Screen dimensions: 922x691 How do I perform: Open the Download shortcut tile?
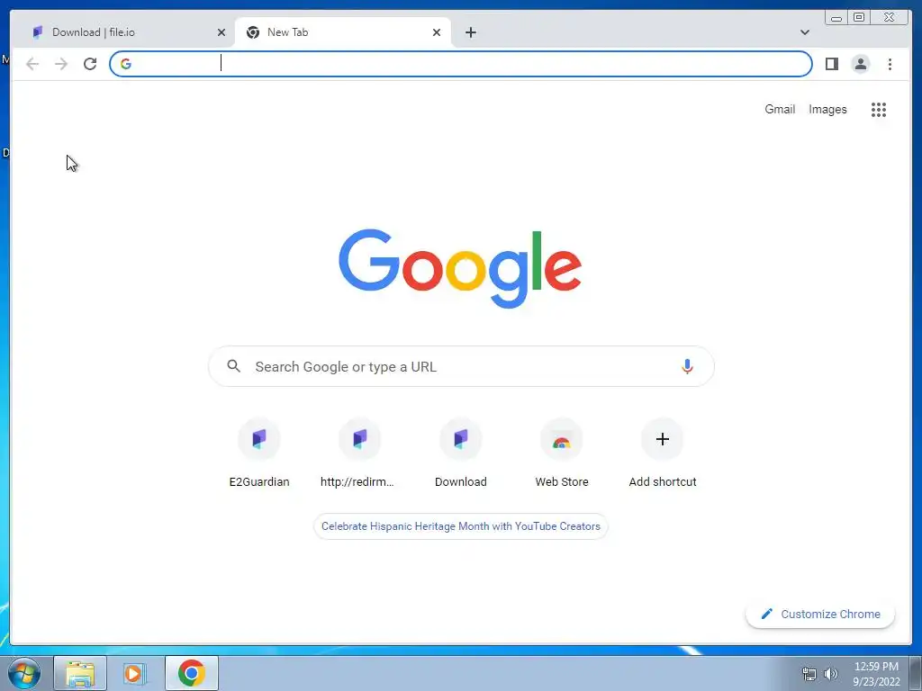[461, 453]
